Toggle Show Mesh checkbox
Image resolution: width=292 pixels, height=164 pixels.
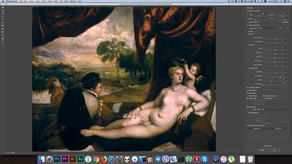click(264, 98)
